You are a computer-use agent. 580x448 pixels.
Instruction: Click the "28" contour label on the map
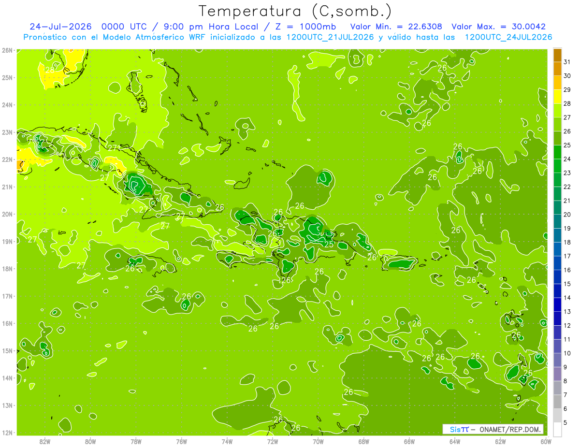point(50,70)
